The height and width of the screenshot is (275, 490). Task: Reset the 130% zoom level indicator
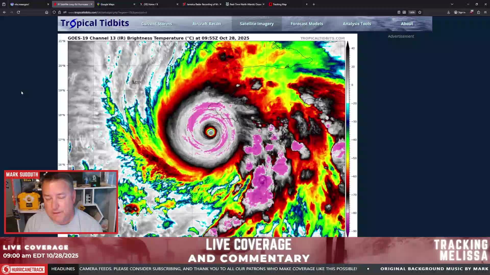[412, 12]
